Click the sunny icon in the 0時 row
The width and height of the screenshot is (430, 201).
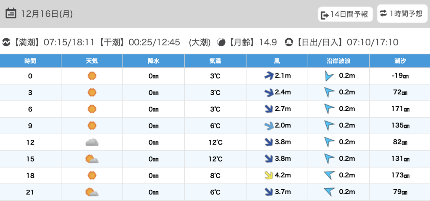92,76
